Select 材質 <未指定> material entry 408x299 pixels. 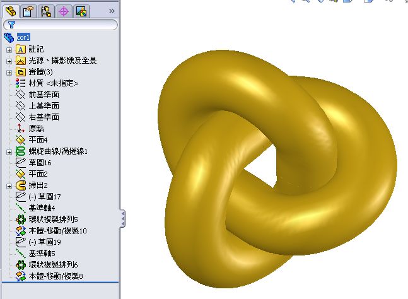(x=54, y=83)
